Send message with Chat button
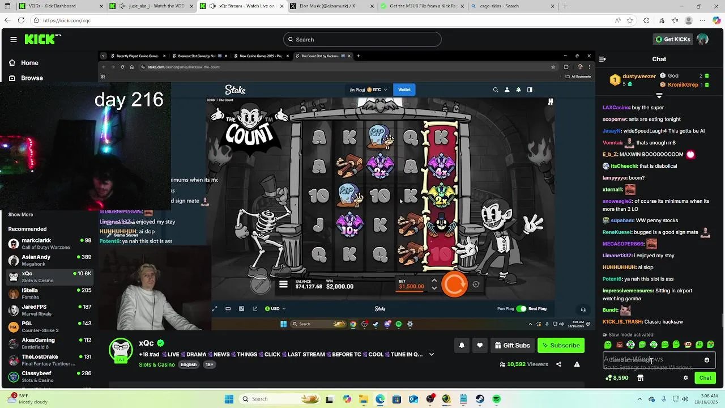Viewport: 725px width, 408px height. click(705, 378)
